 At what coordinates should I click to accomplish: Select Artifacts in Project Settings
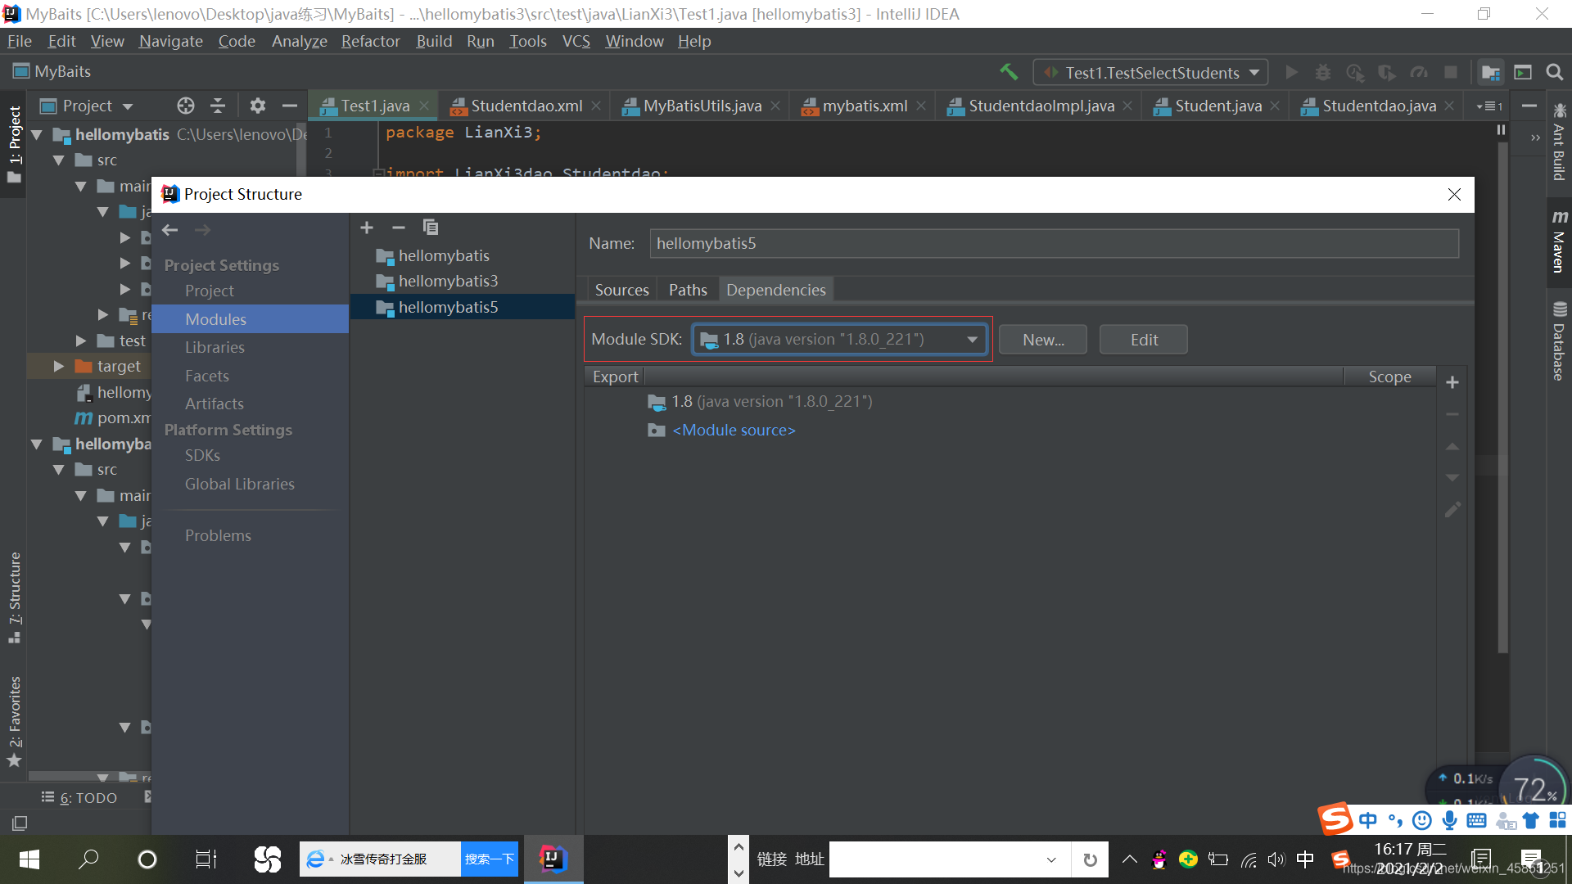(215, 404)
